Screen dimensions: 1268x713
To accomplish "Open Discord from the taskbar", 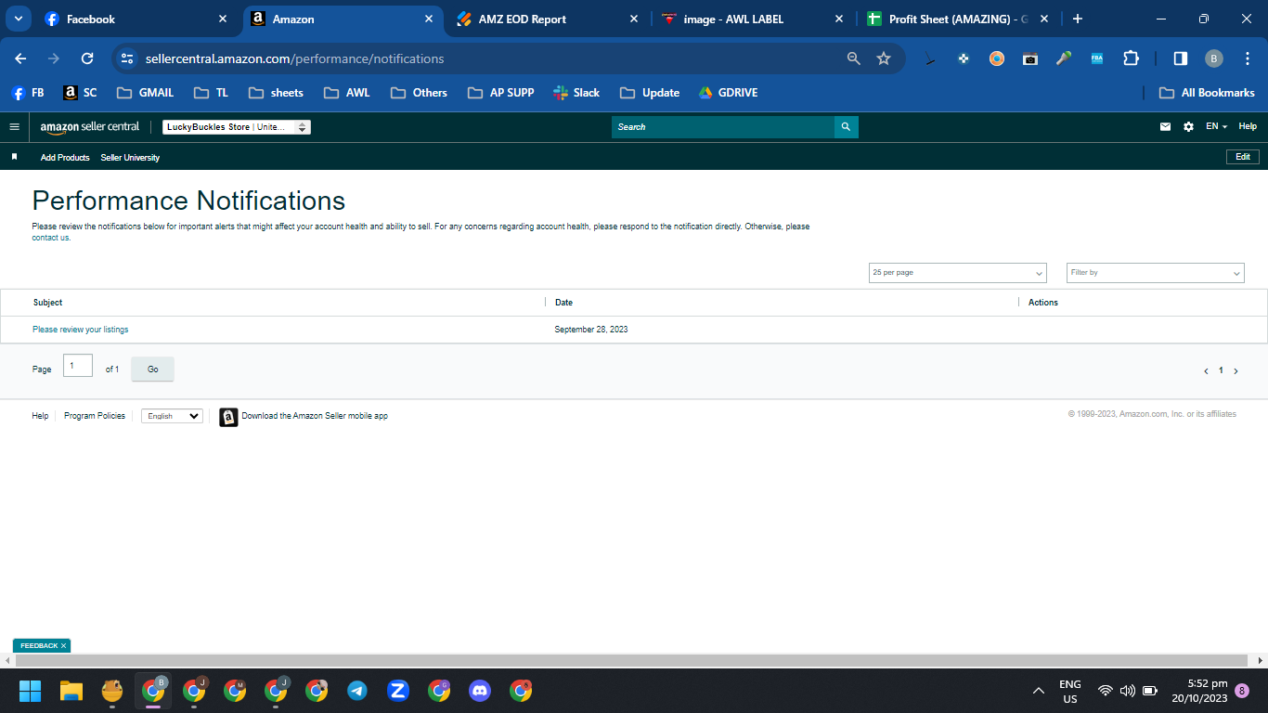I will 480,690.
